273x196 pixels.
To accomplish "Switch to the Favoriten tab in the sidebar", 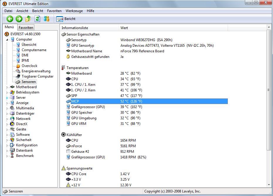I will click(26, 28).
